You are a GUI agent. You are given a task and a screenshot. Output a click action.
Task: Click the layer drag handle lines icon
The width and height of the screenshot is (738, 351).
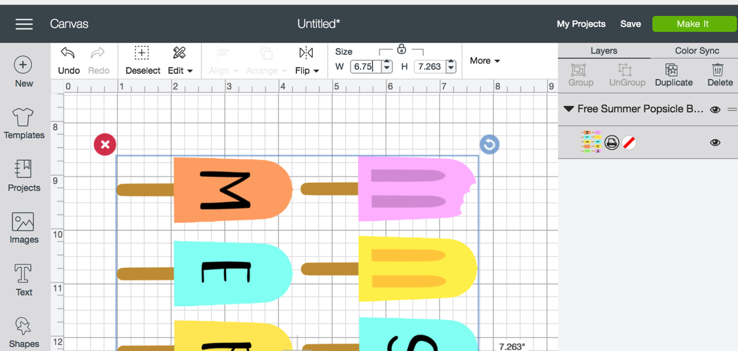732,109
